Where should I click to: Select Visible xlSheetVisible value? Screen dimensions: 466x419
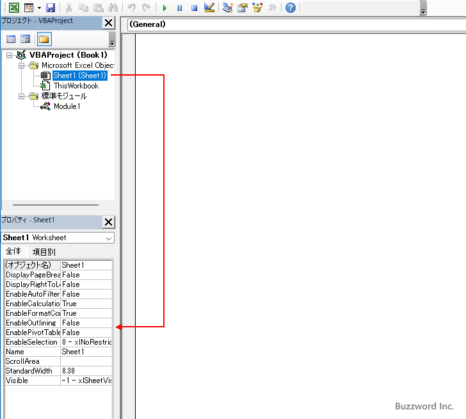[86, 381]
